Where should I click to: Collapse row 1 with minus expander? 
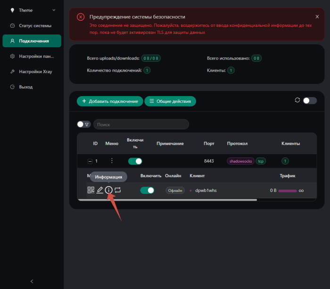click(x=90, y=161)
